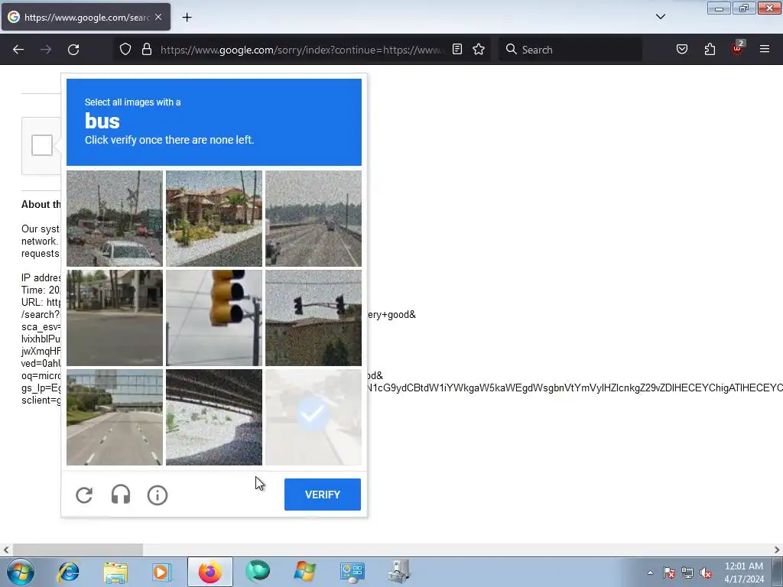Select the tile with two traffic lights over rooftop
The image size is (783, 587).
click(314, 318)
